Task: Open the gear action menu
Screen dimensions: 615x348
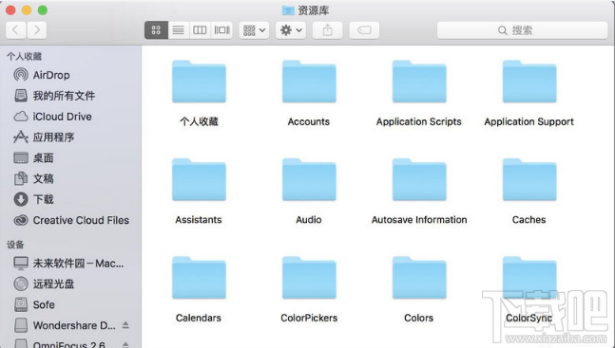Action: 291,30
